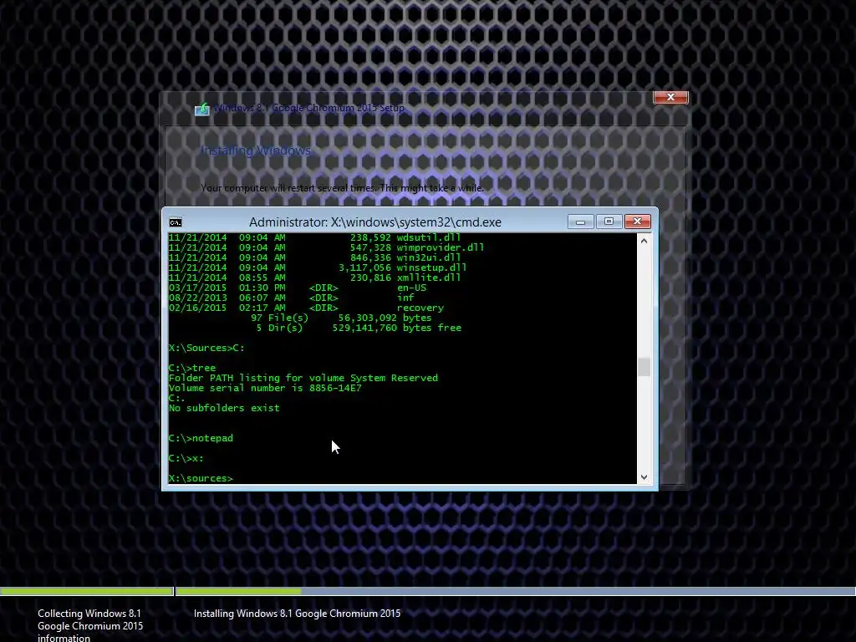This screenshot has height=642, width=856.
Task: Click the xmllite.dll file line
Action: click(314, 278)
